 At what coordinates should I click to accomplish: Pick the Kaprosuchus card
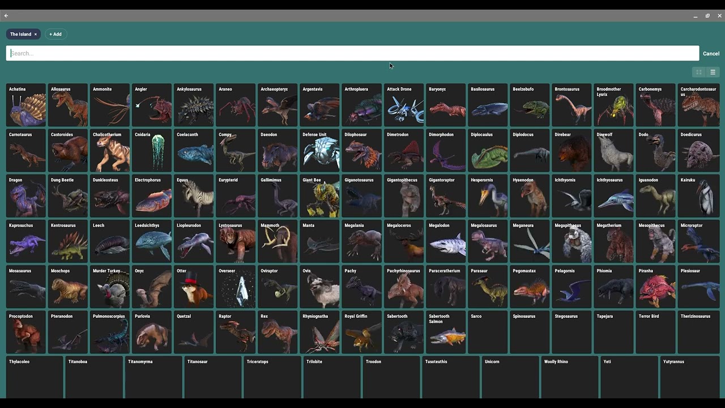(x=26, y=241)
